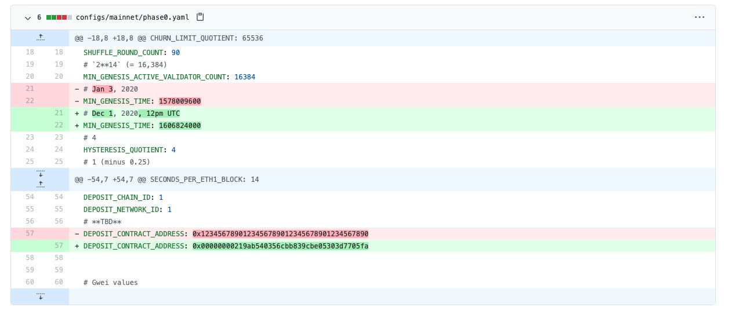
Task: Collapse the phase0.yaml file diff chevron
Action: coord(27,17)
